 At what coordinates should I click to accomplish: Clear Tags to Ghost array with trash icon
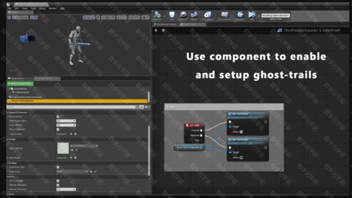76,134
